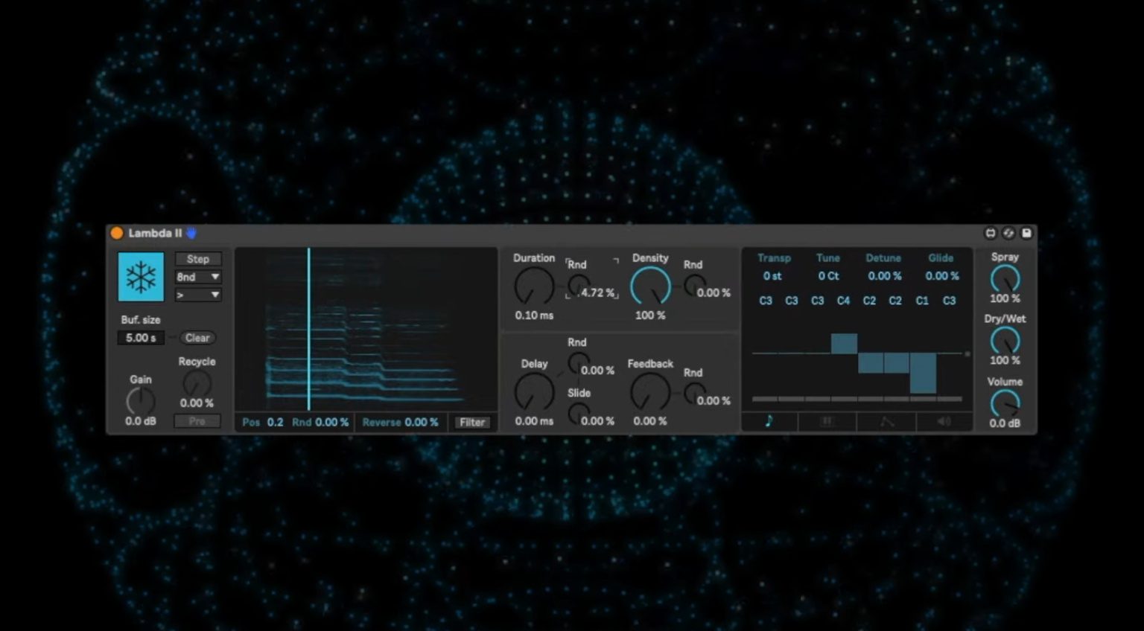Toggle the device on/off orange circle
Screen dimensions: 1144x631
(117, 232)
